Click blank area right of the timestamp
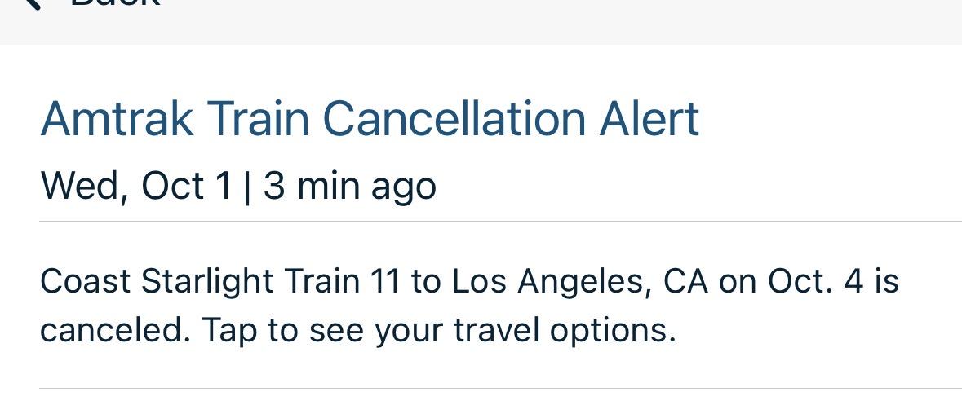This screenshot has width=962, height=405. [694, 186]
